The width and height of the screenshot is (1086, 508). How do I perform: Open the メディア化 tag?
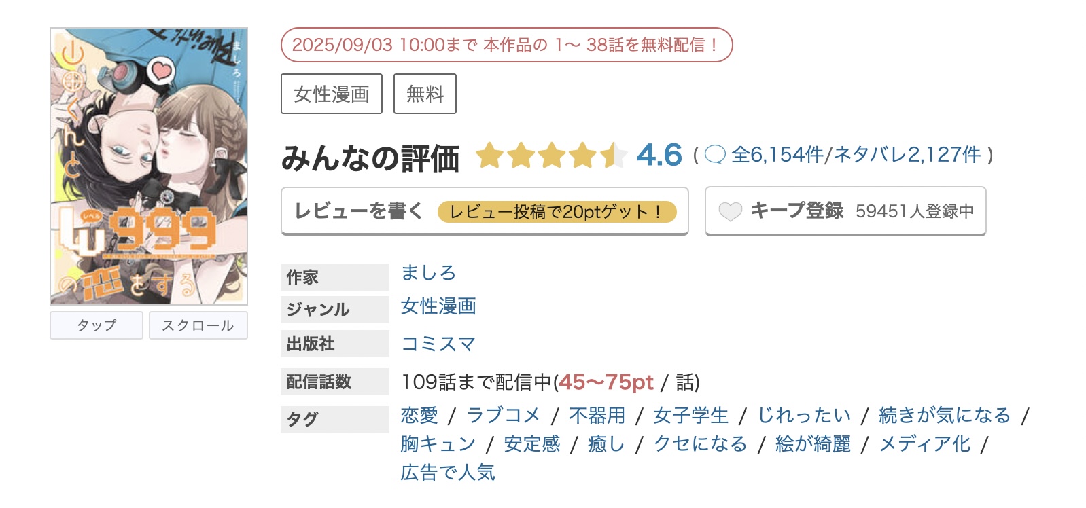point(924,443)
